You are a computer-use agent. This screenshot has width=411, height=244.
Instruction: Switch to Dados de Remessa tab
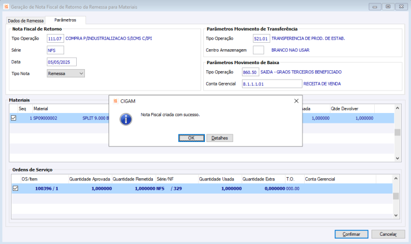coord(26,21)
